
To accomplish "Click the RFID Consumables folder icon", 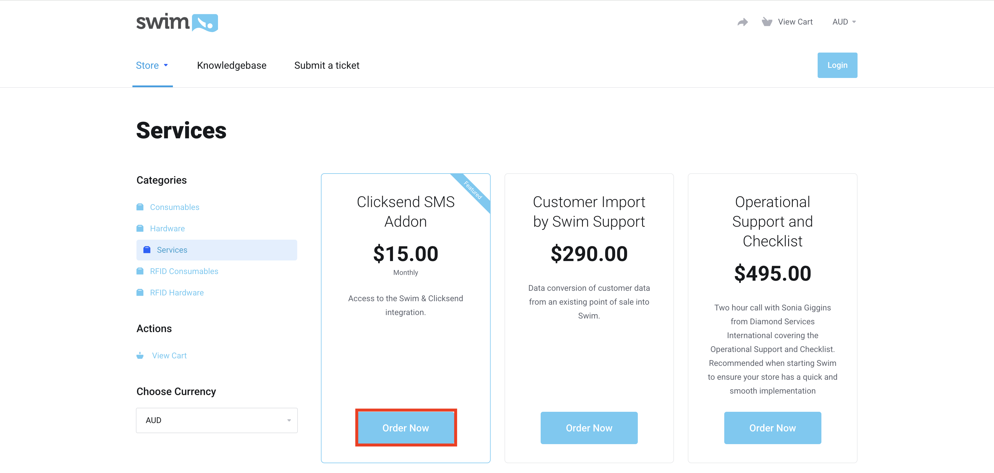I will (x=140, y=271).
